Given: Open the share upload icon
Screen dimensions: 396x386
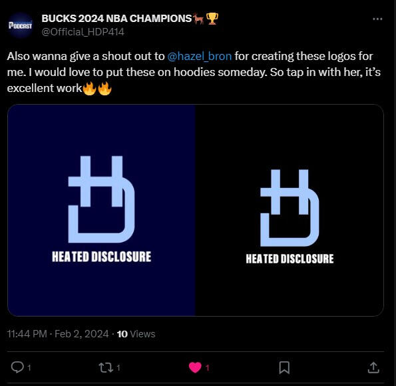Looking at the screenshot, I should pos(373,367).
